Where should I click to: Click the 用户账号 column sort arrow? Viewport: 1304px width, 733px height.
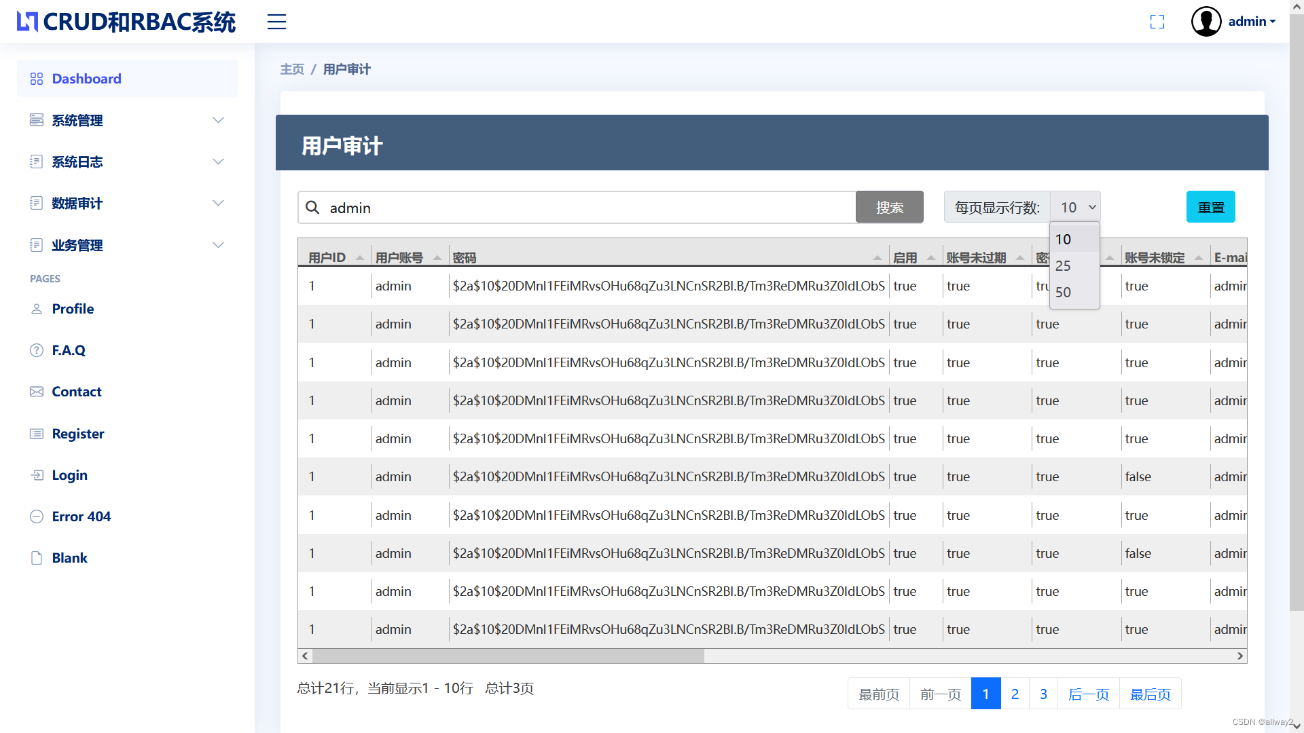(x=437, y=257)
